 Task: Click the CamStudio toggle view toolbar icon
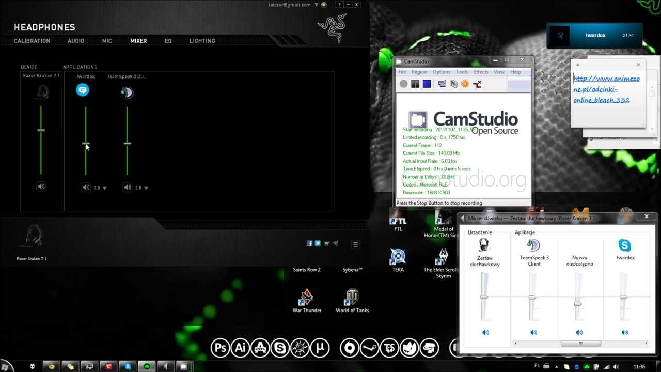[x=442, y=84]
